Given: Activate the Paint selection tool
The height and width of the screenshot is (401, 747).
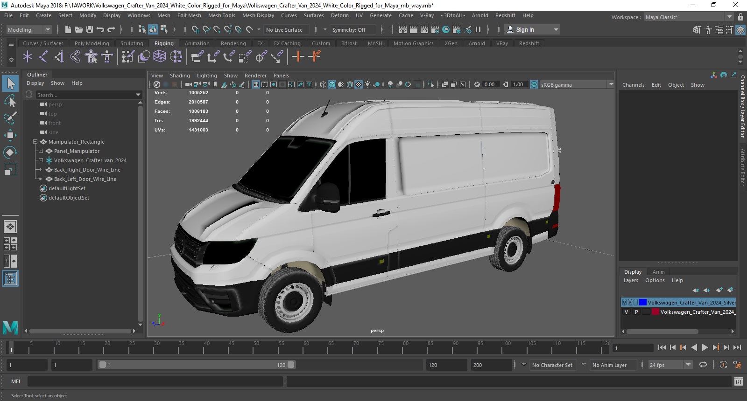Looking at the screenshot, I should [x=10, y=118].
